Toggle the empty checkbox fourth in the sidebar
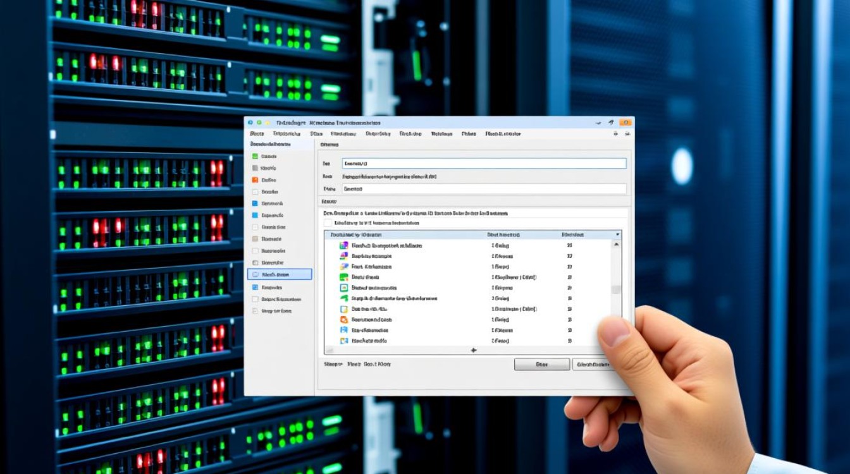Viewport: 850px width, 474px height. click(x=255, y=192)
